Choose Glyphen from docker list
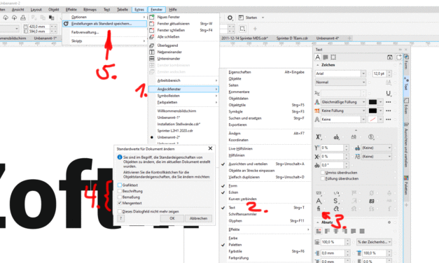This screenshot has width=439, height=263. point(265,221)
